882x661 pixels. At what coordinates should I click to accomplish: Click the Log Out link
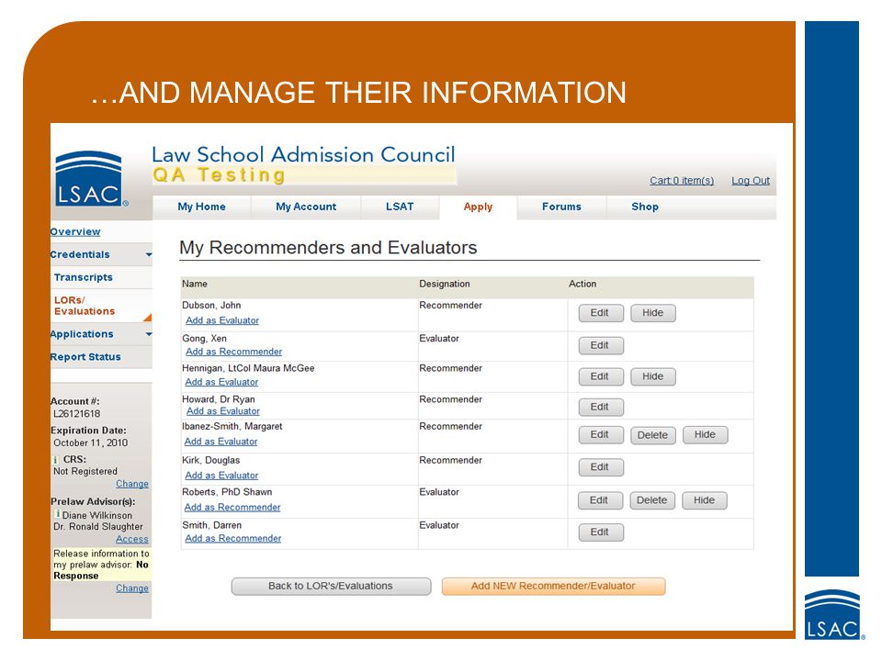click(x=751, y=181)
